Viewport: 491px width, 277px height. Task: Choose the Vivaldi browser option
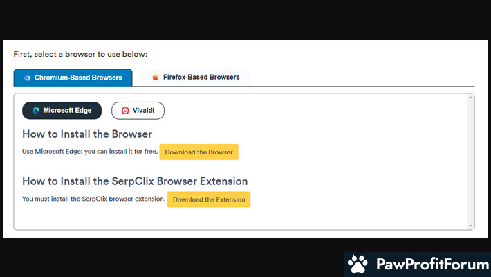tap(138, 110)
